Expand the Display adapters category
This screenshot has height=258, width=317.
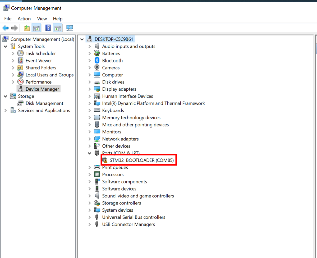point(90,89)
